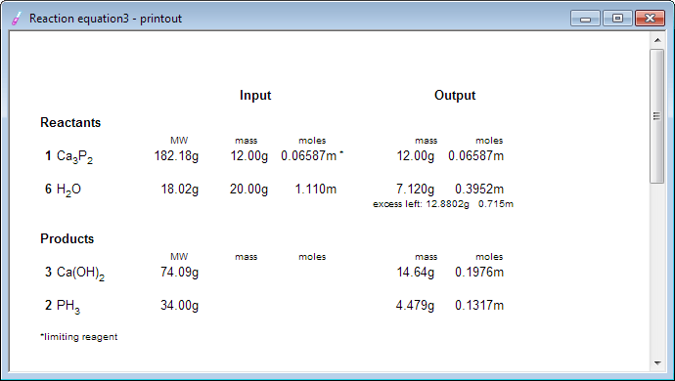Click the 0.06587m input moles with asterisk
Screen dimensions: 675x381
point(312,155)
